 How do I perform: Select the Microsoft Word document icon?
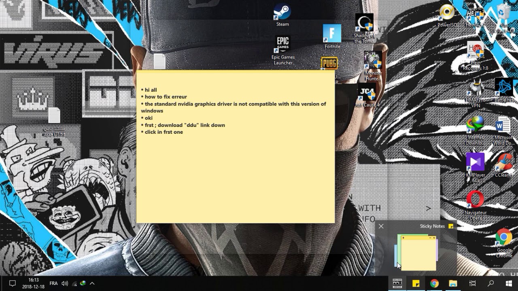click(x=504, y=131)
